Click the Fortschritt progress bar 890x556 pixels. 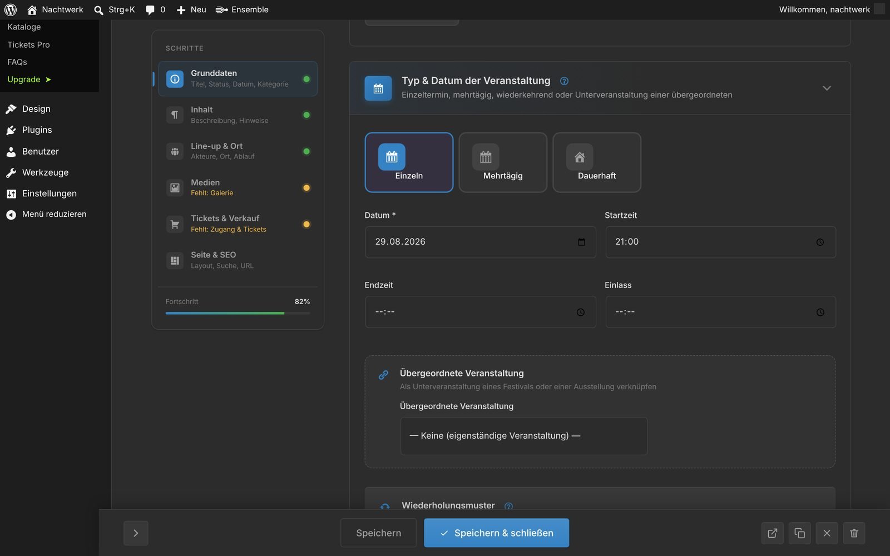coord(238,313)
